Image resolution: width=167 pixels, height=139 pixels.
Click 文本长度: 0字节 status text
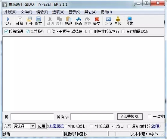(144, 134)
